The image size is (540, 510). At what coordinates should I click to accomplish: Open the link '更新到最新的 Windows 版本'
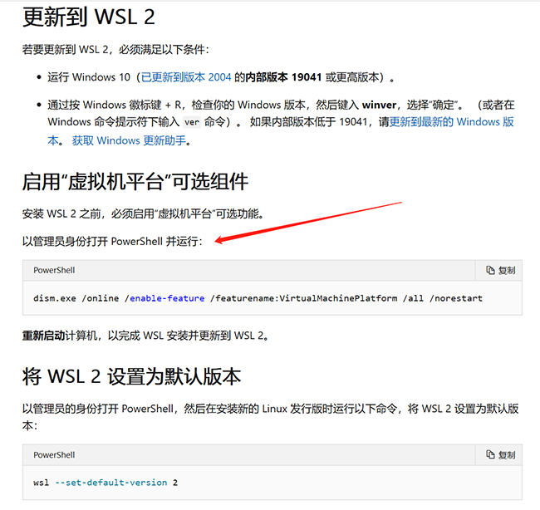point(451,122)
